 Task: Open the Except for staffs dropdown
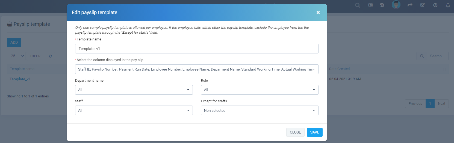[260, 110]
